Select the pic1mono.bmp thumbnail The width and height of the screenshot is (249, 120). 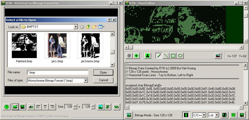(x=90, y=46)
